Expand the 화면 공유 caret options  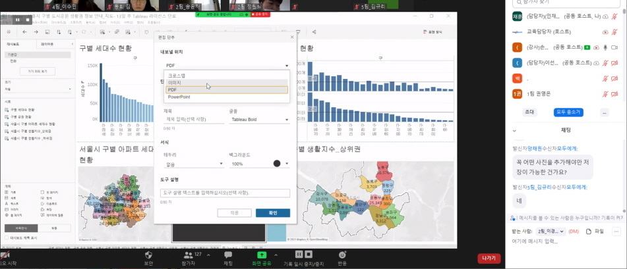pyautogui.click(x=276, y=255)
